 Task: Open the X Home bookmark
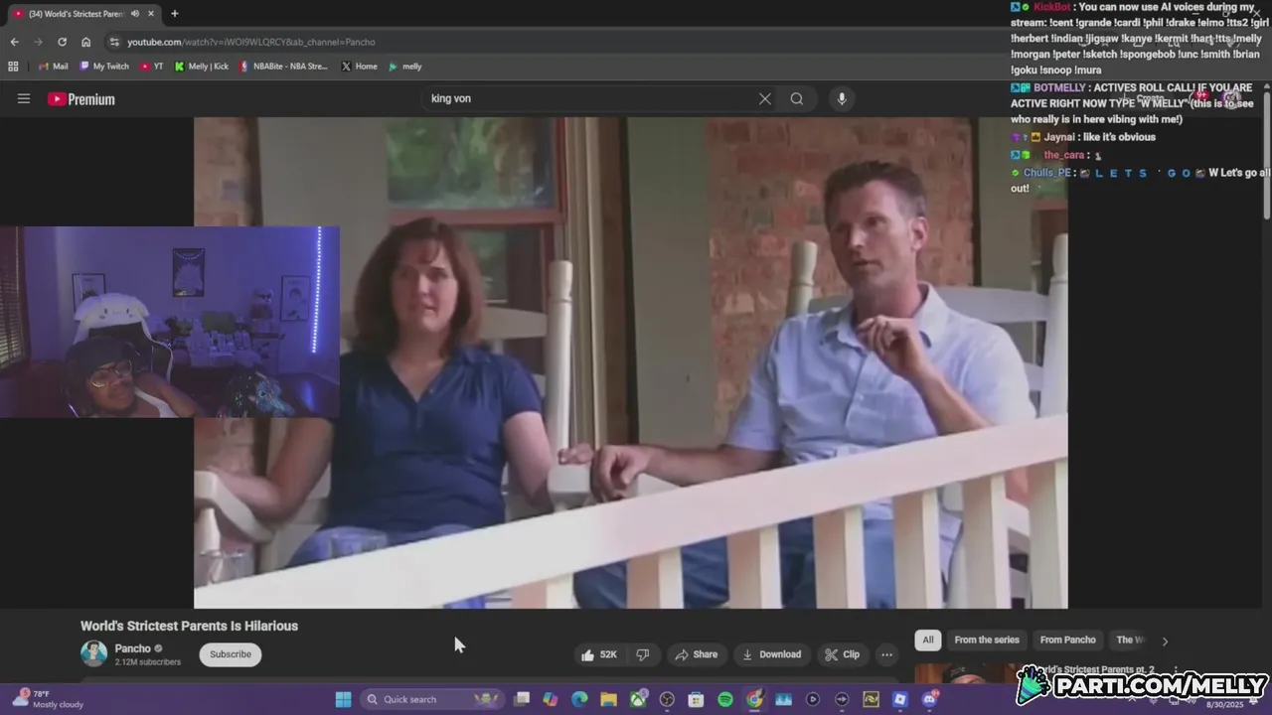coord(359,67)
